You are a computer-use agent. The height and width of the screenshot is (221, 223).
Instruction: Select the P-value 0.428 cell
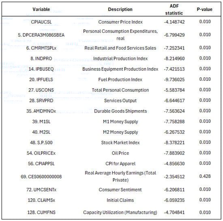205,176
